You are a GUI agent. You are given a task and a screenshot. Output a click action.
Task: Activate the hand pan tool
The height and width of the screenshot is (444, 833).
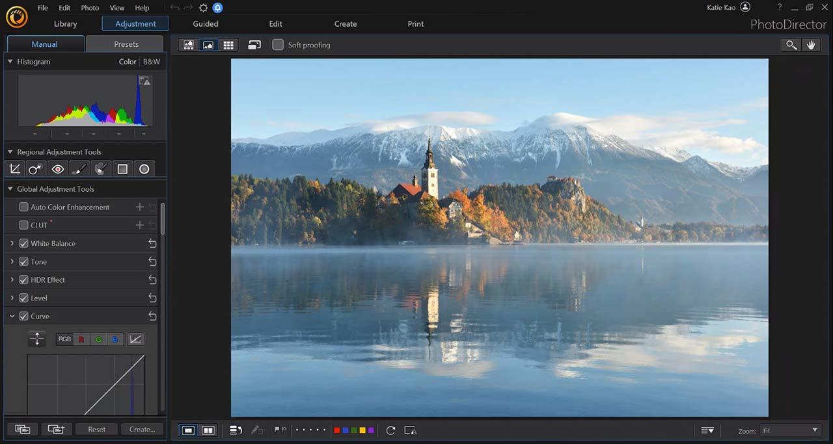point(811,45)
